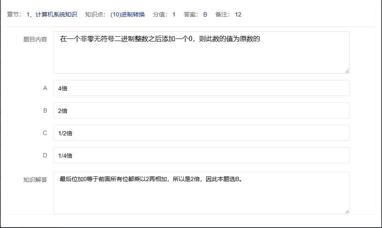The image size is (382, 228).
Task: Click option B field containing 2倍
Action: 201,110
